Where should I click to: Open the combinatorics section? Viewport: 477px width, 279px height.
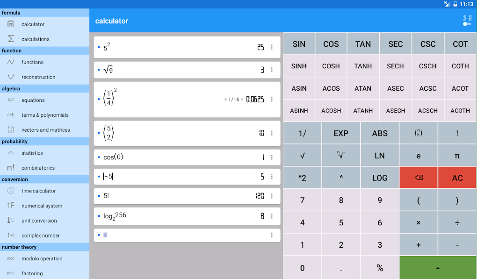pos(38,168)
